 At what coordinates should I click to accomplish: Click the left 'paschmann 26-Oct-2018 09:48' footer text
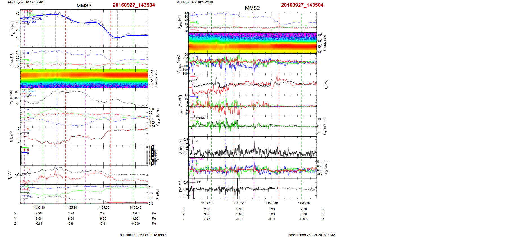(143, 235)
